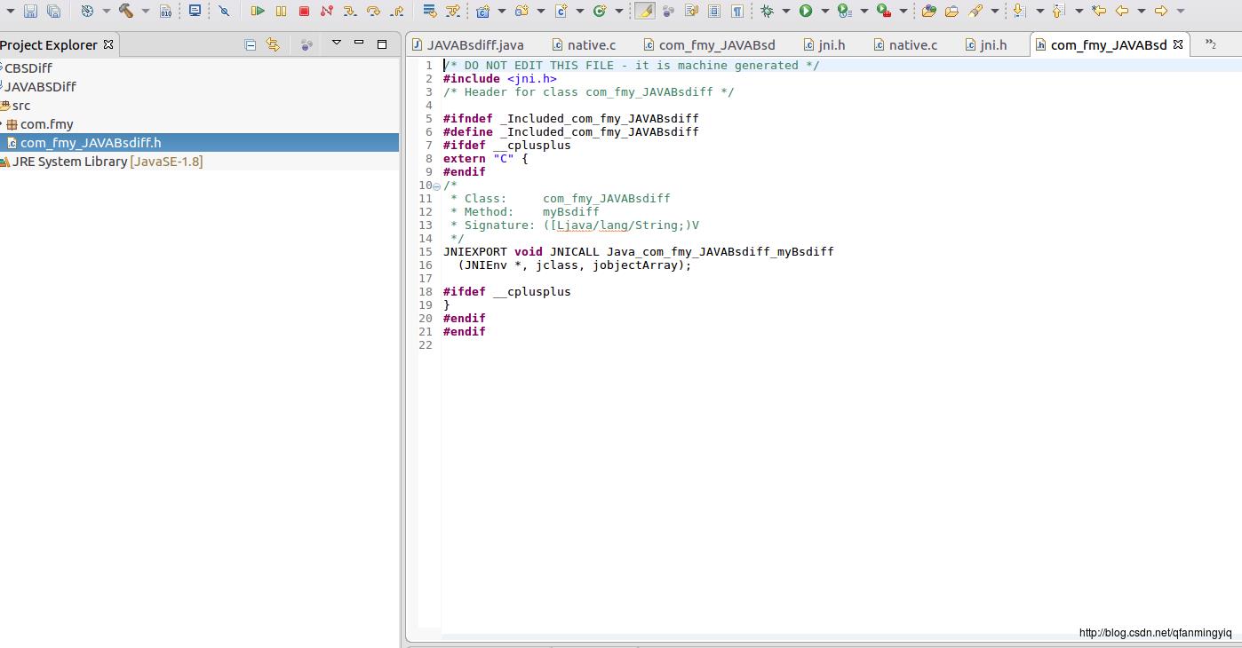Screen dimensions: 1242x648
Task: Toggle Skip All Breakpoints
Action: 224,11
